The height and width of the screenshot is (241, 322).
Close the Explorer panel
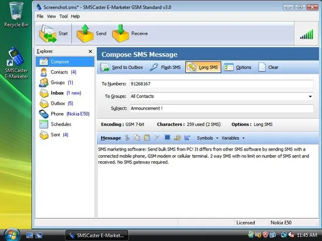(90, 51)
